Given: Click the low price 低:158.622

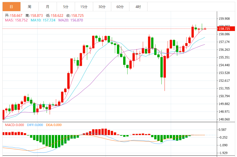Looking at the screenshot, I should tap(55, 15).
